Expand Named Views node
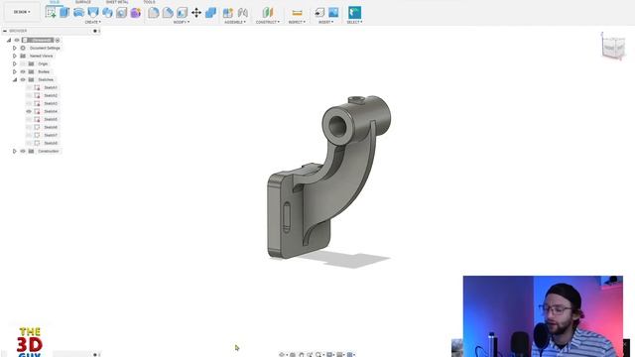Screen dimensions: 635x357 (x=15, y=56)
